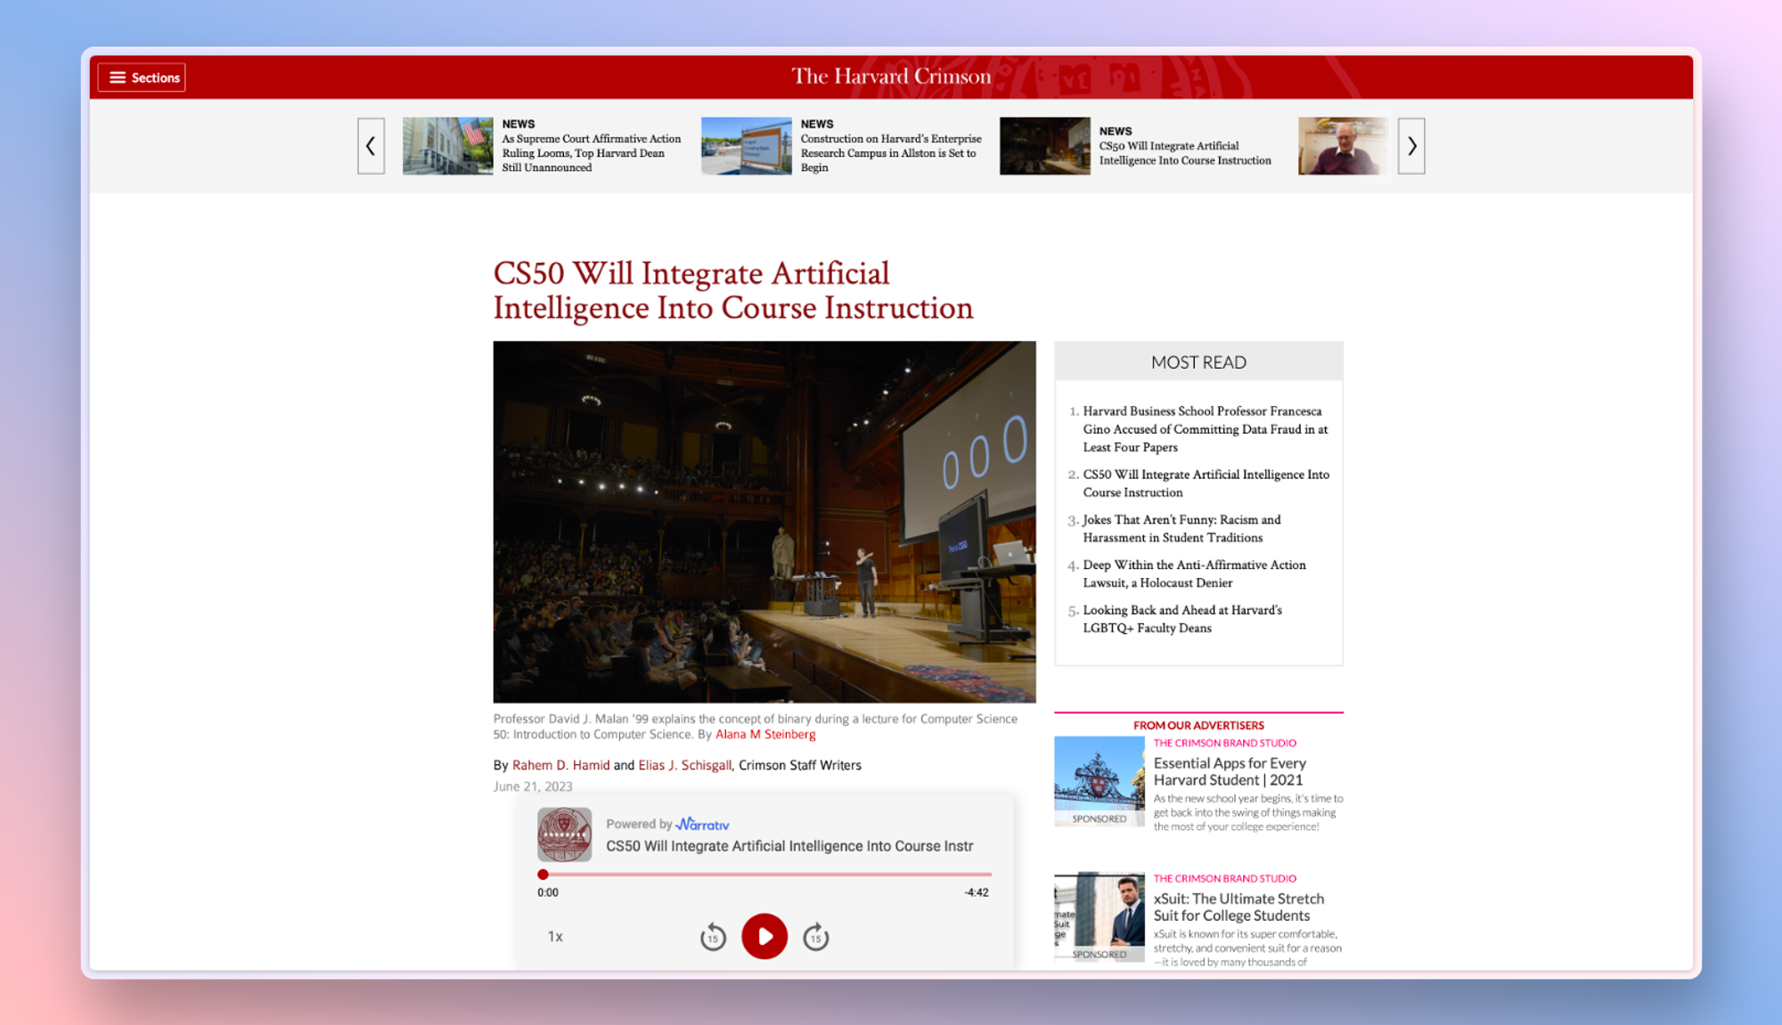Screen dimensions: 1782x1025
Task: Click the MOST READ heading
Action: pos(1198,362)
